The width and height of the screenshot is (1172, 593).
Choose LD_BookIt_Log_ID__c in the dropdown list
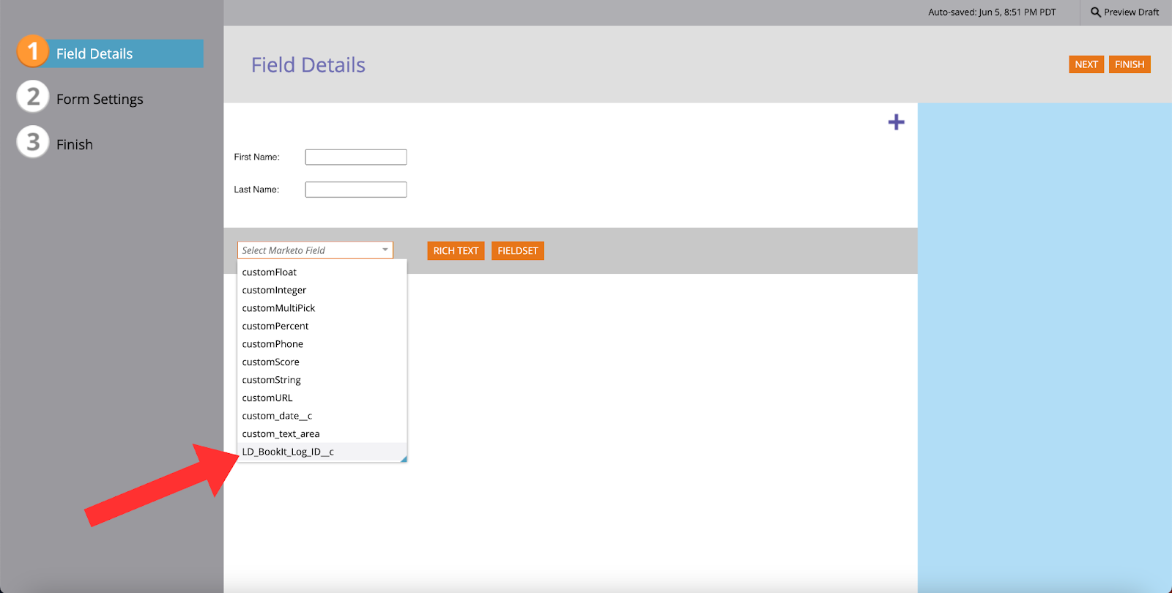click(x=288, y=452)
